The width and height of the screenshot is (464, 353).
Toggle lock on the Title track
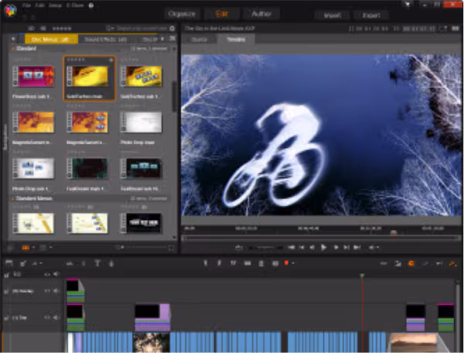pyautogui.click(x=6, y=318)
